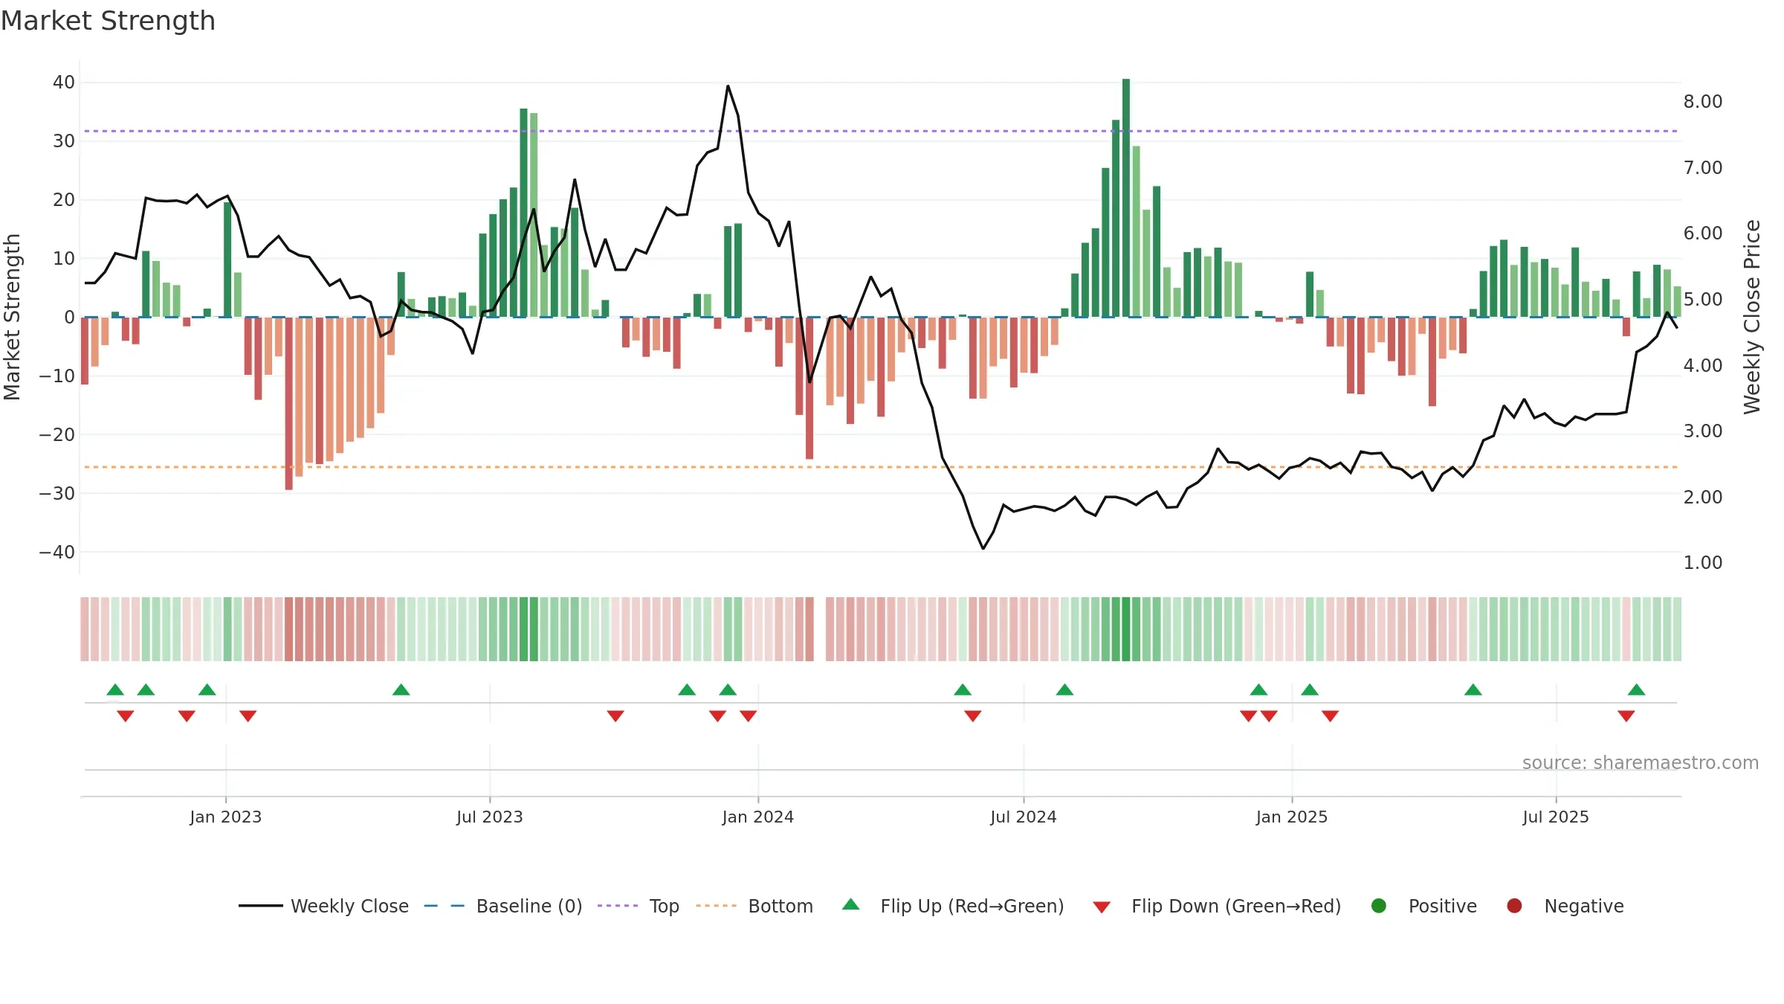Select the chart title Market Strength at top
The width and height of the screenshot is (1784, 1004).
[109, 21]
